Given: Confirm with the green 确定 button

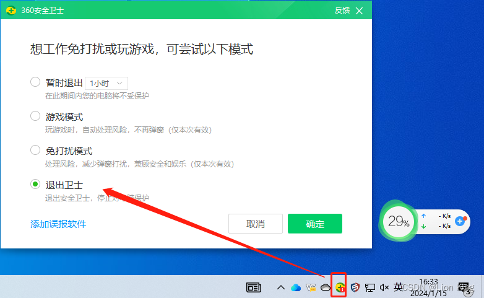Looking at the screenshot, I should tap(315, 224).
